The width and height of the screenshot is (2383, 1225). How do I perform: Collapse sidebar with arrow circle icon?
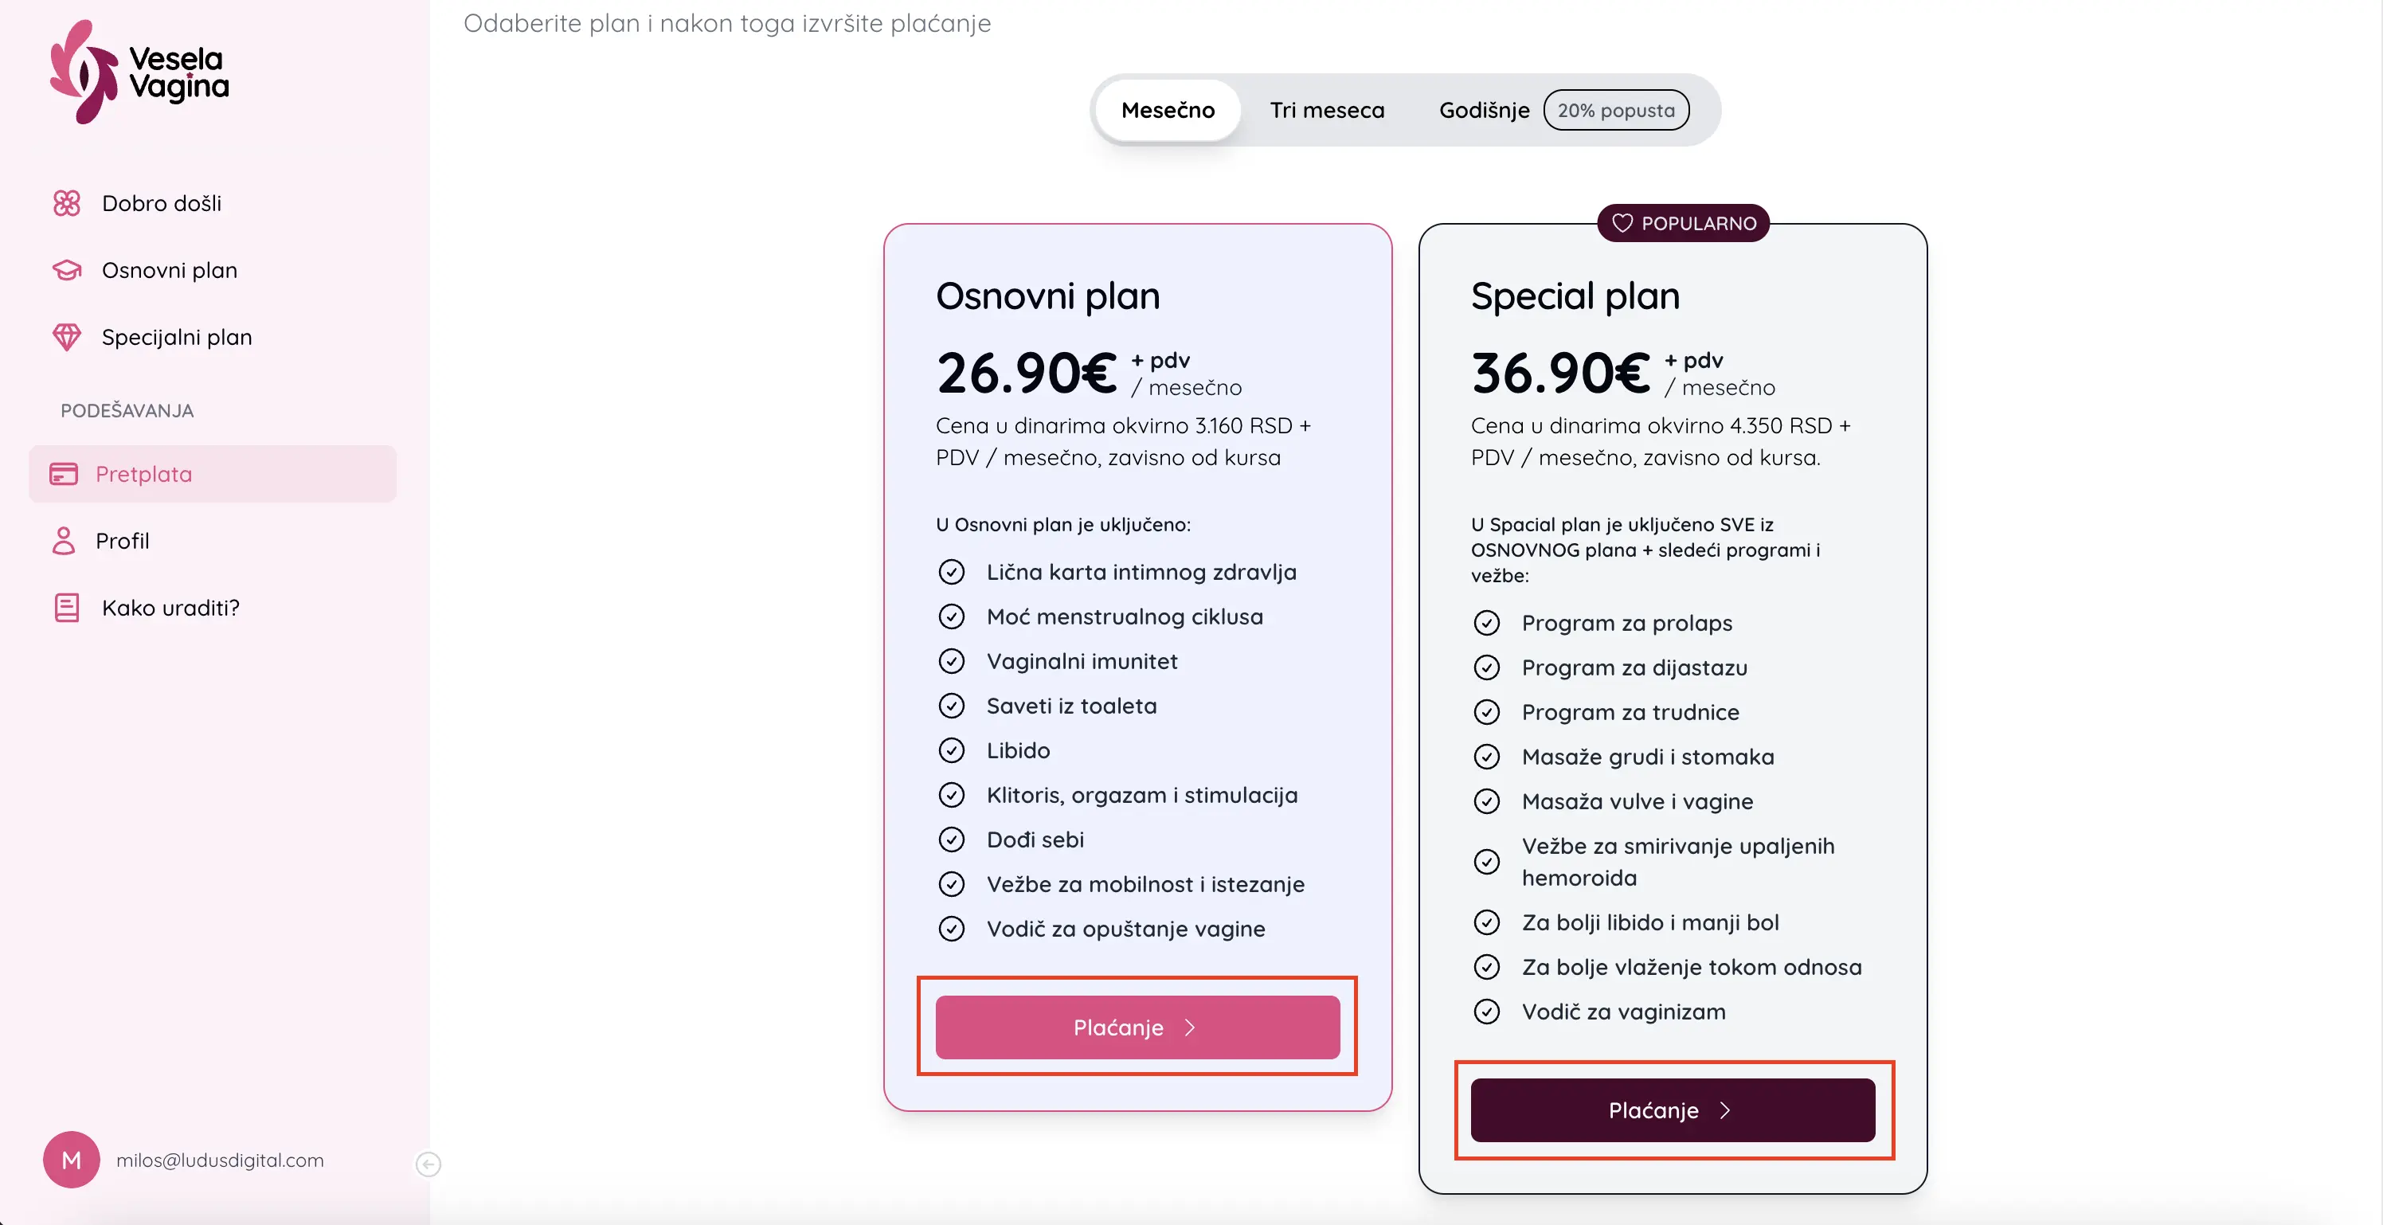(428, 1164)
